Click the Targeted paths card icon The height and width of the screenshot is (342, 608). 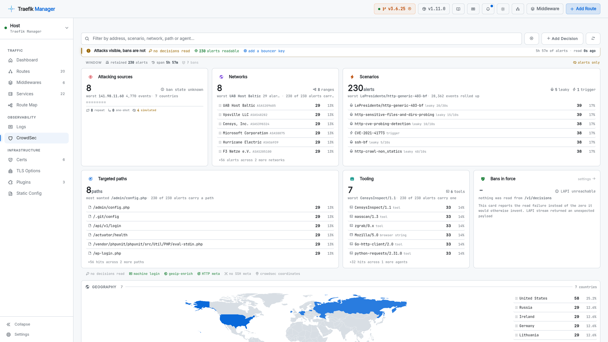coord(91,179)
